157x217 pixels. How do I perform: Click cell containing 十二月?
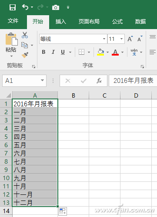35,203
